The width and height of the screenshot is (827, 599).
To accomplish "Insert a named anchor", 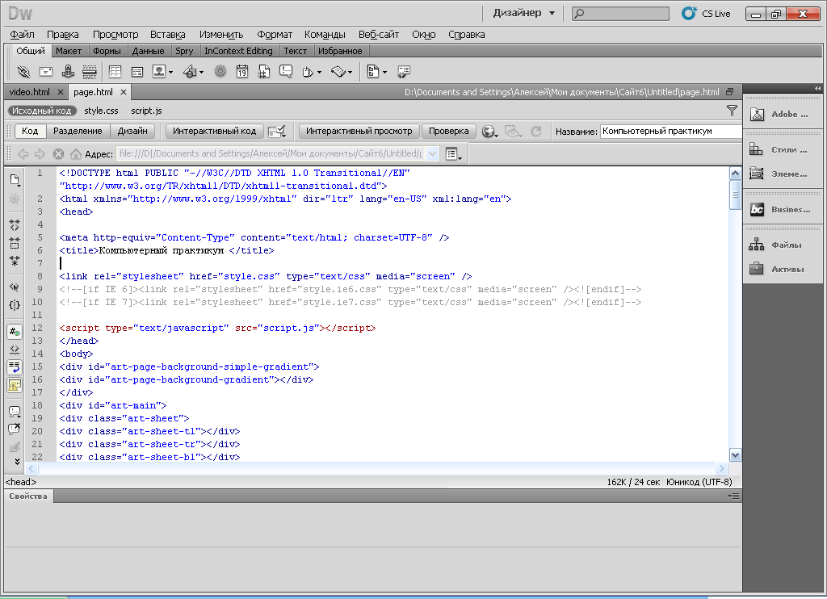I will tap(68, 72).
